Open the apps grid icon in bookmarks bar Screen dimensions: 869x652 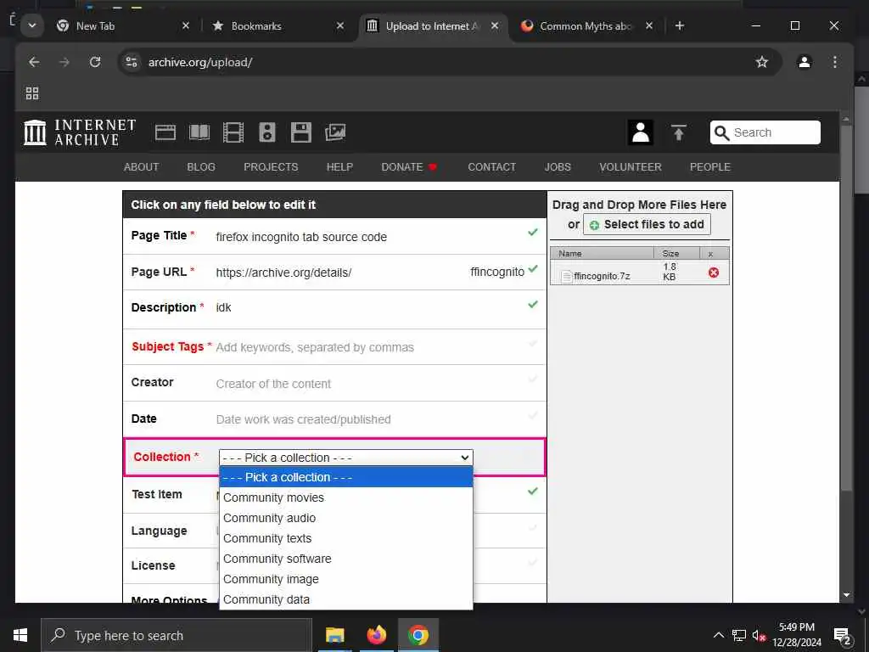point(32,93)
